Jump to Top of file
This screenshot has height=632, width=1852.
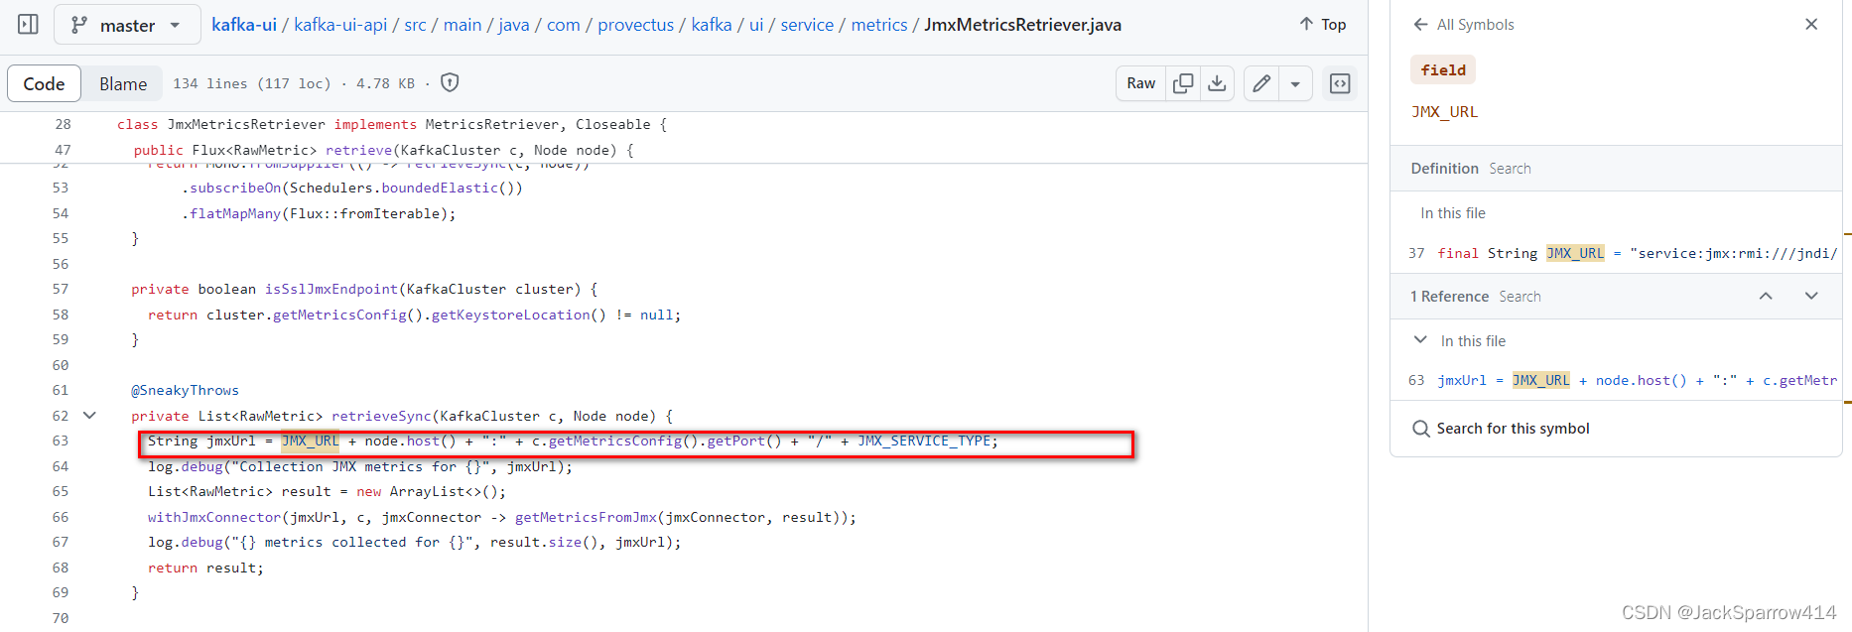coord(1323,25)
